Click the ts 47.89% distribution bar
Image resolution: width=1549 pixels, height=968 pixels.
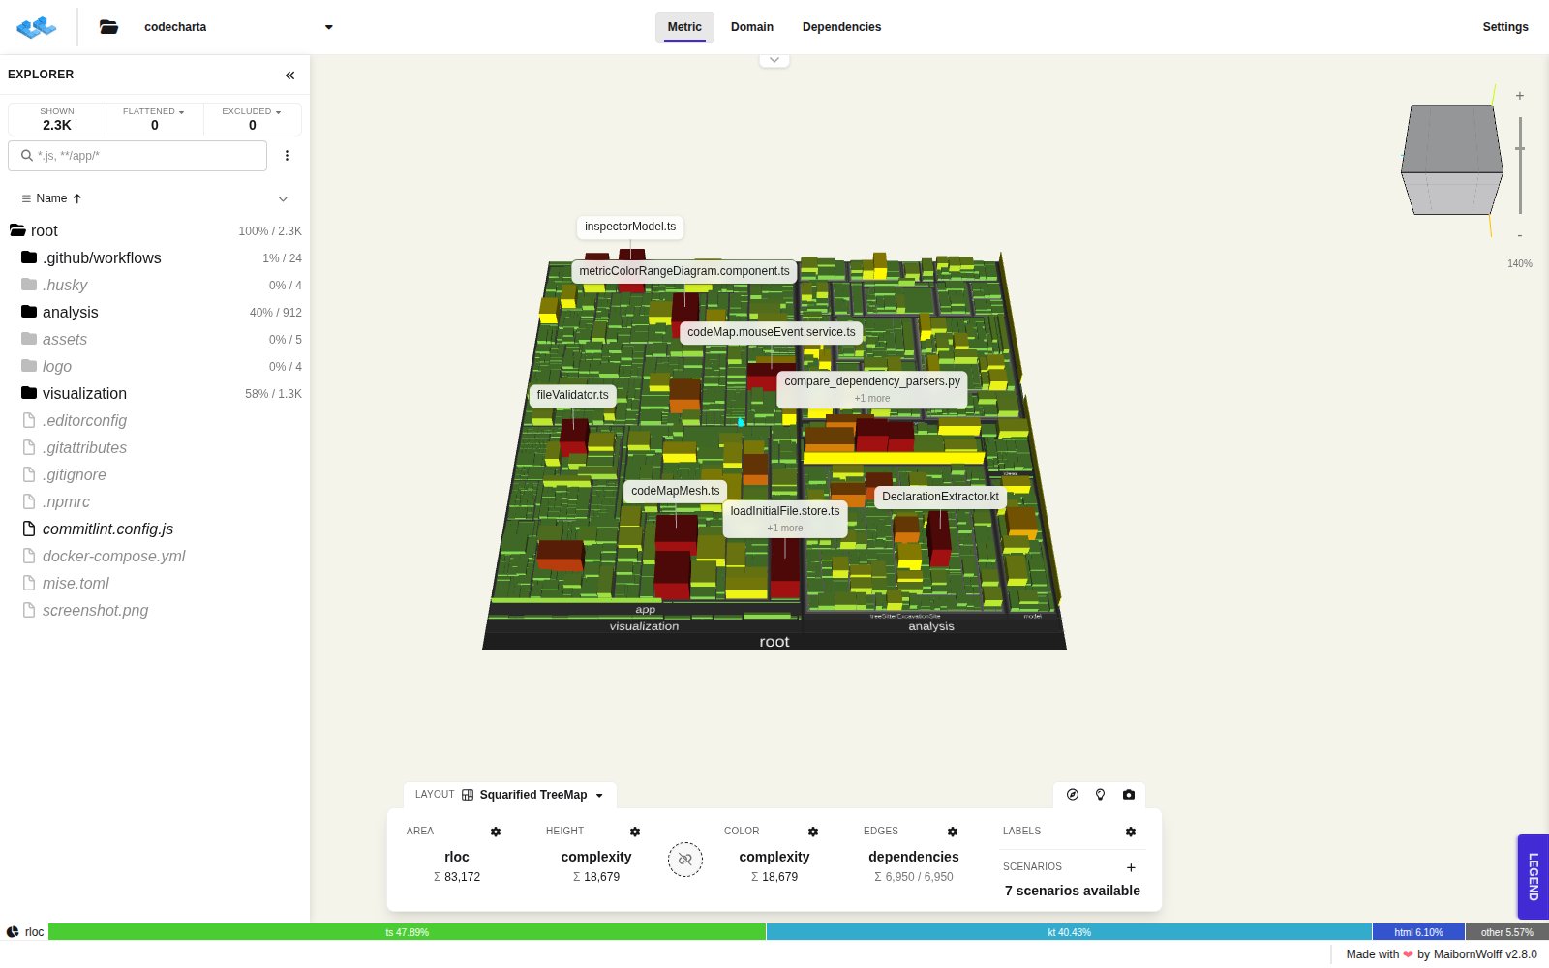tap(407, 932)
